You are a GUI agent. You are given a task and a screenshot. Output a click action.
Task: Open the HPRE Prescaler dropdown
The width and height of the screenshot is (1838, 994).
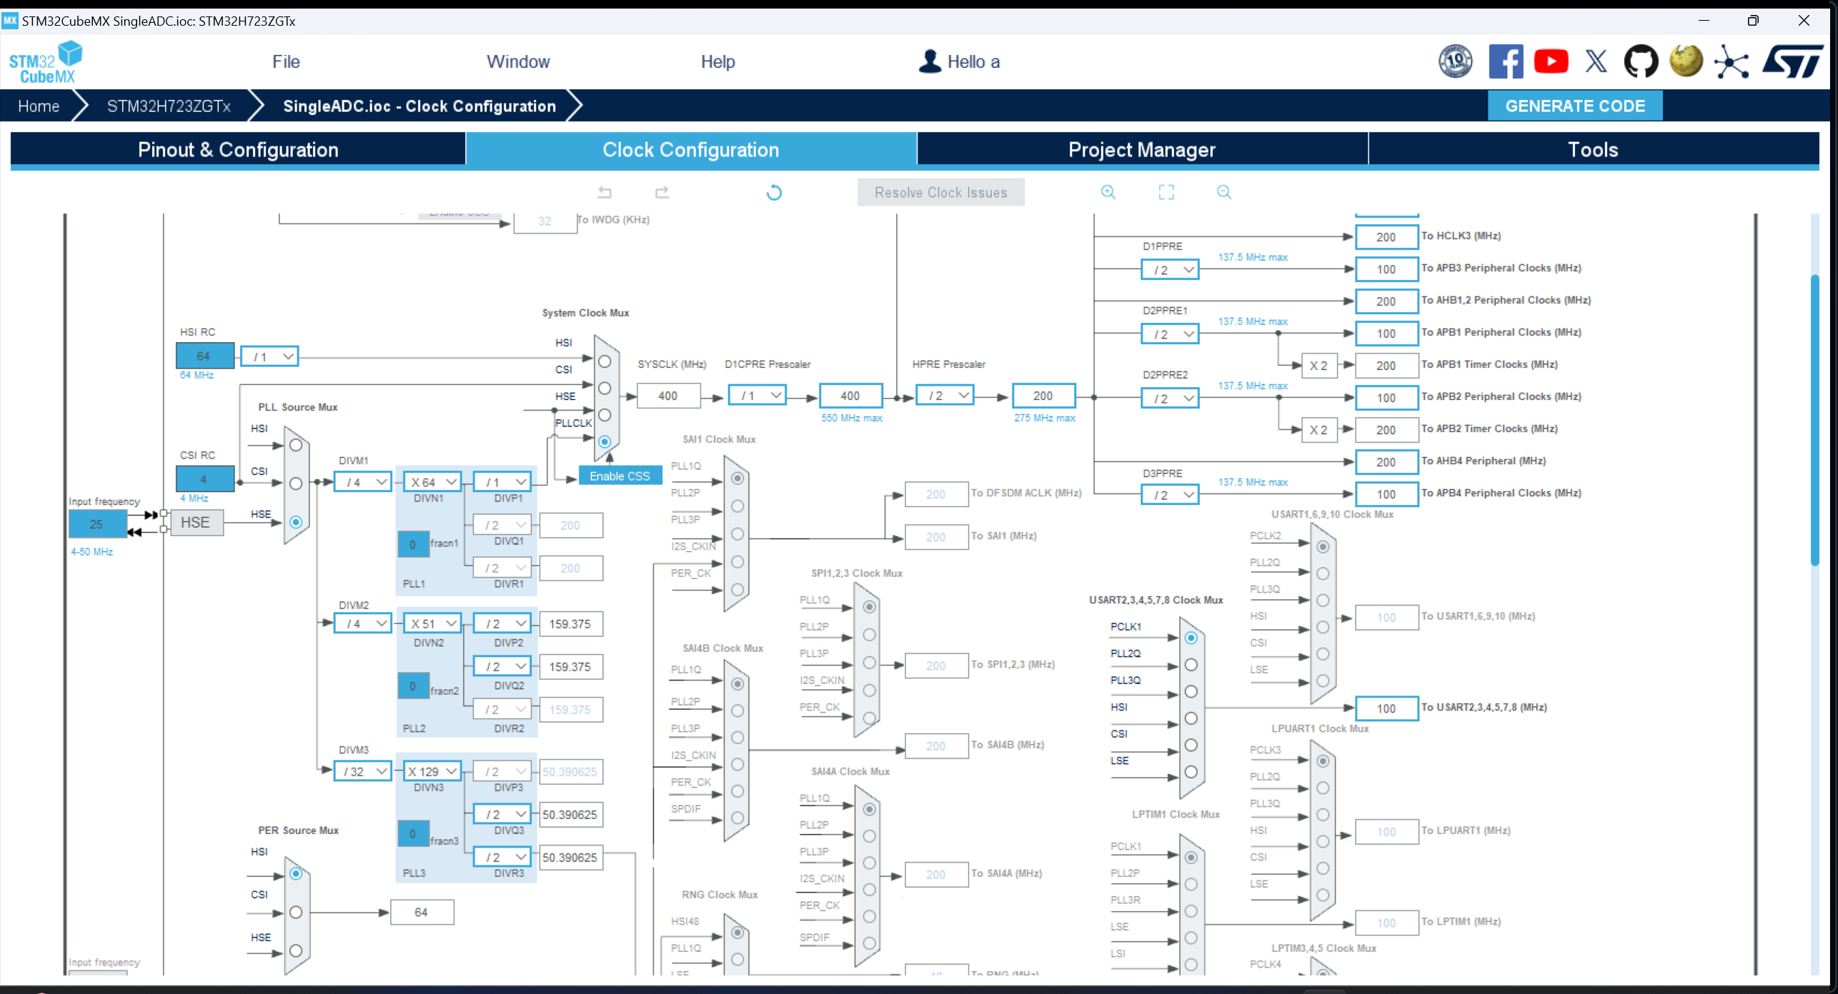(947, 395)
